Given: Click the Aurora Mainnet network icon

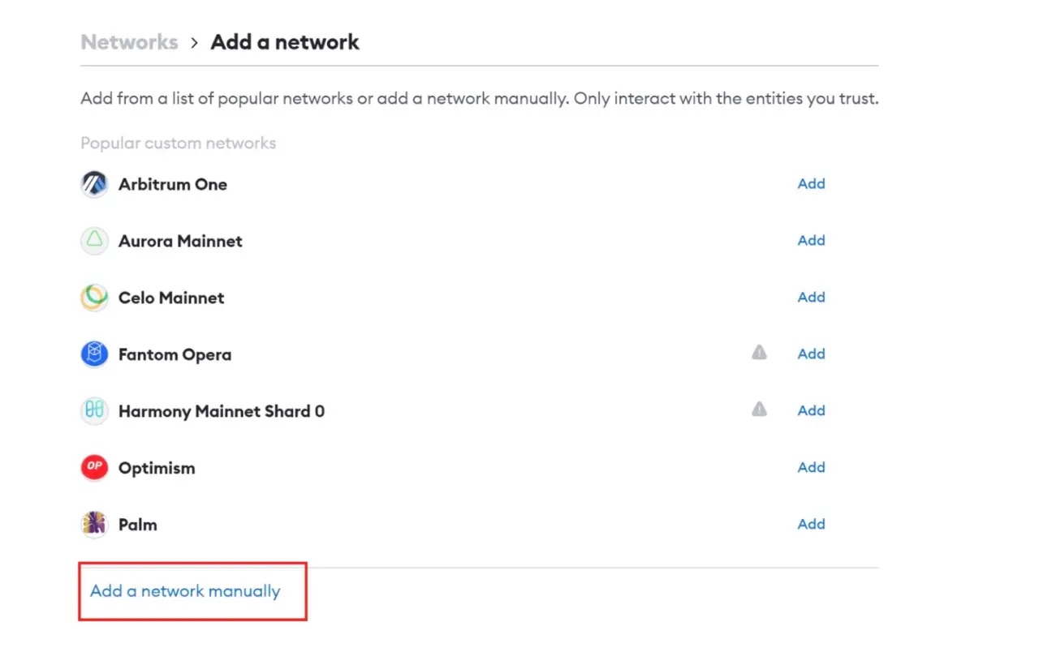Looking at the screenshot, I should click(x=94, y=241).
